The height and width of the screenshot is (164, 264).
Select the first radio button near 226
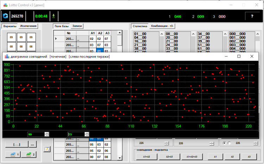point(225,143)
